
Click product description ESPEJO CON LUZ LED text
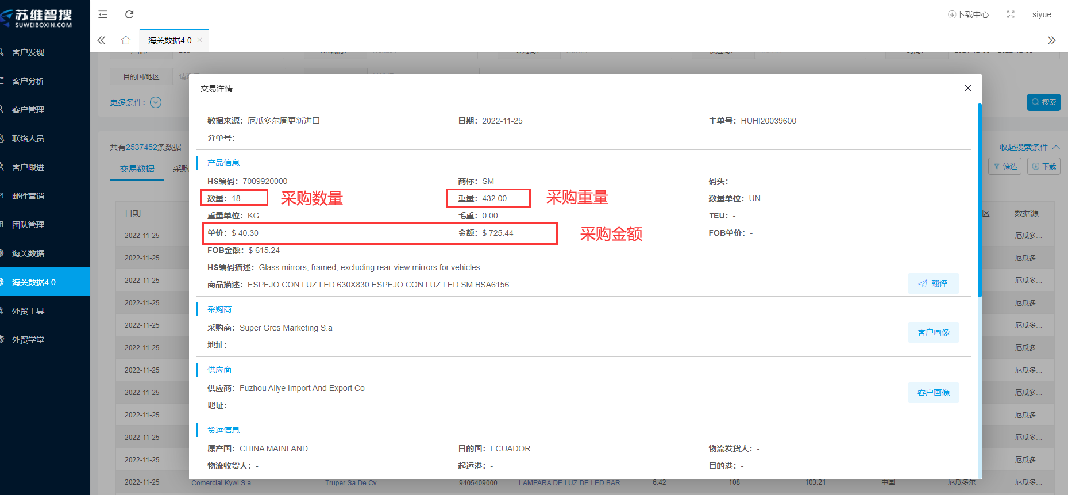[x=378, y=285]
